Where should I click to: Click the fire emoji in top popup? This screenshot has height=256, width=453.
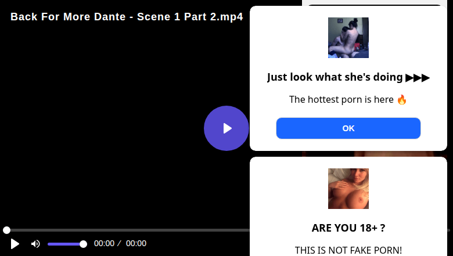(x=402, y=99)
